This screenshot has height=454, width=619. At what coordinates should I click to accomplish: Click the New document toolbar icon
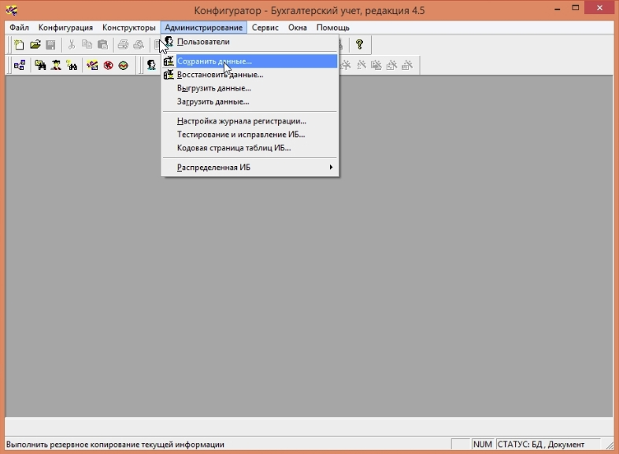click(19, 45)
